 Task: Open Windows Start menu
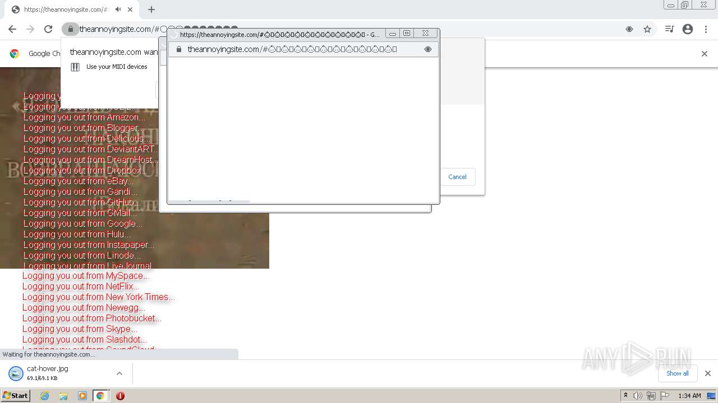pos(15,396)
